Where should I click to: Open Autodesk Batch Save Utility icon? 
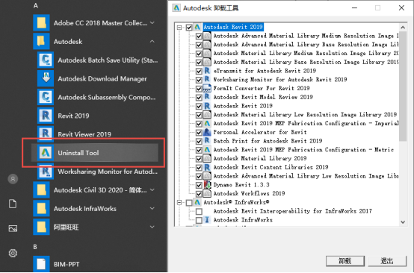(46, 60)
